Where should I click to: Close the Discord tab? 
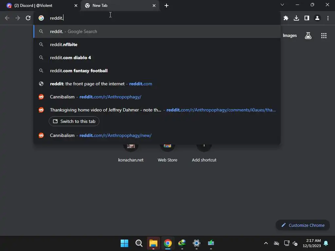pos(76,6)
